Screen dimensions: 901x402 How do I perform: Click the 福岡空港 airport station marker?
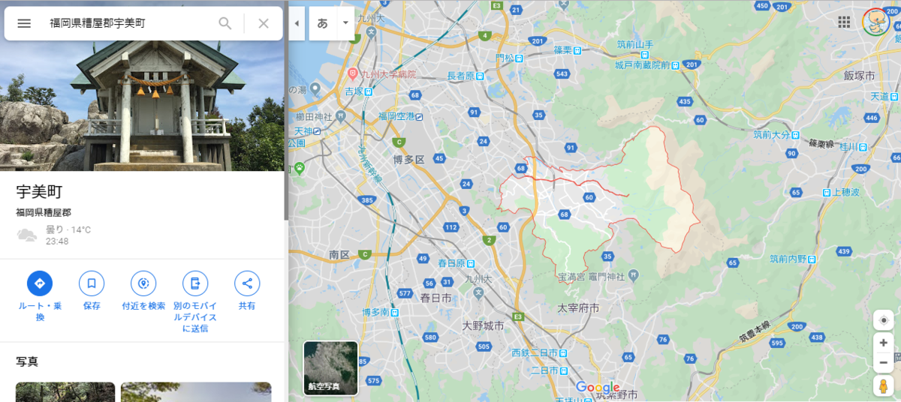click(419, 116)
